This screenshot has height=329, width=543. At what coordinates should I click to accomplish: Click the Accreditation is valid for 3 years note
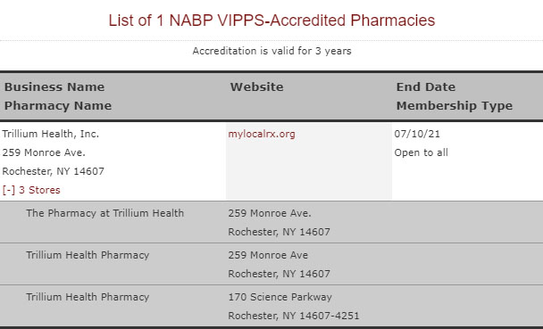tap(271, 51)
